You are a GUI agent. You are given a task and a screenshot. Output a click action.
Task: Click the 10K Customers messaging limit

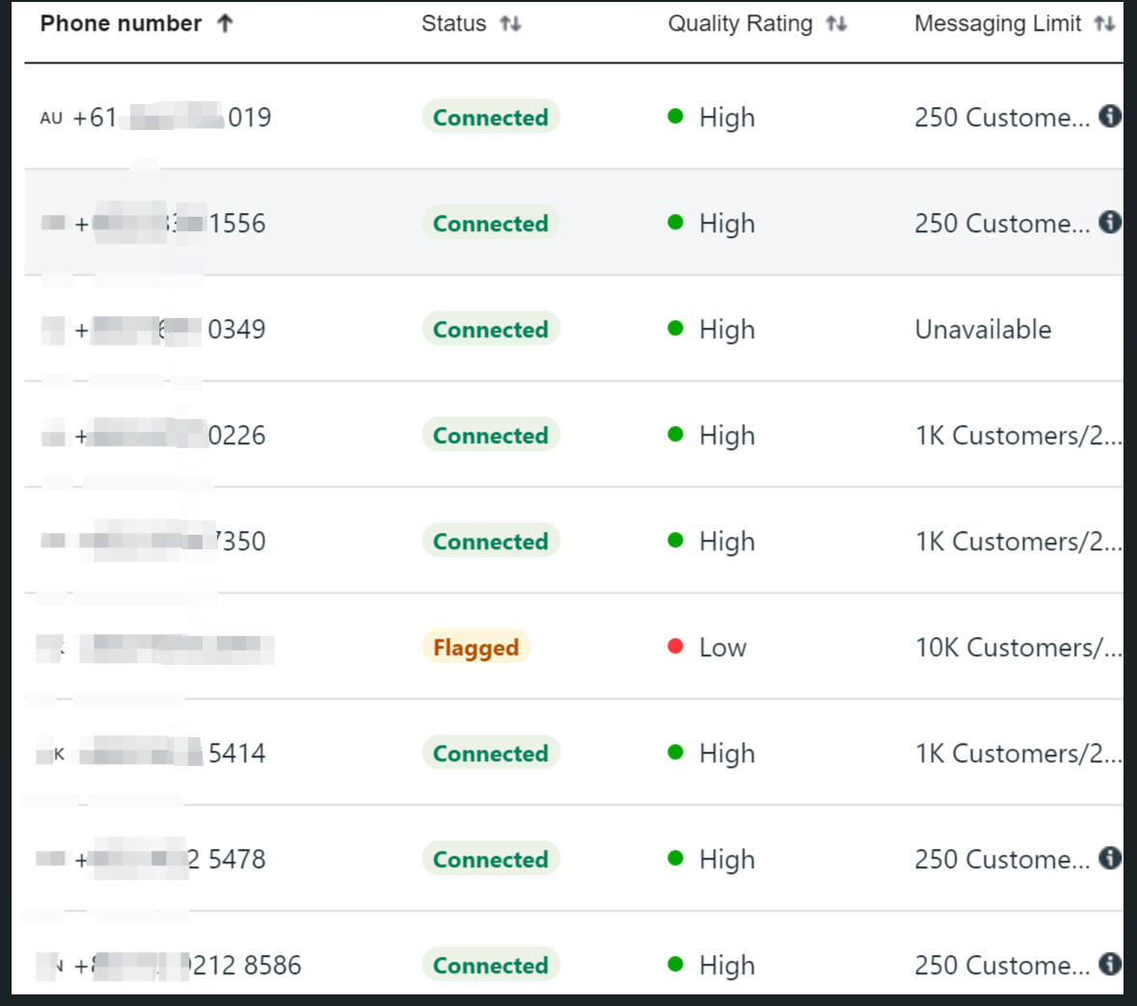1017,648
